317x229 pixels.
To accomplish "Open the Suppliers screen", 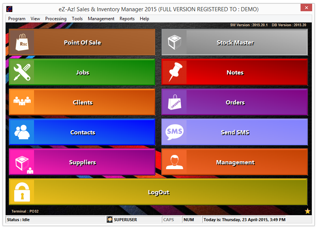I will [83, 162].
